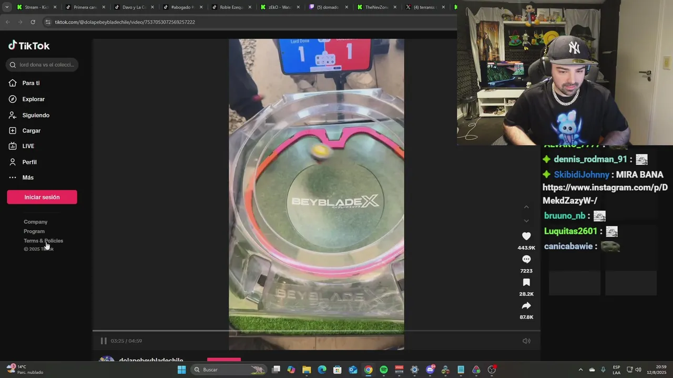
Task: Bookmark the video with 28.2K saves
Action: tap(526, 282)
